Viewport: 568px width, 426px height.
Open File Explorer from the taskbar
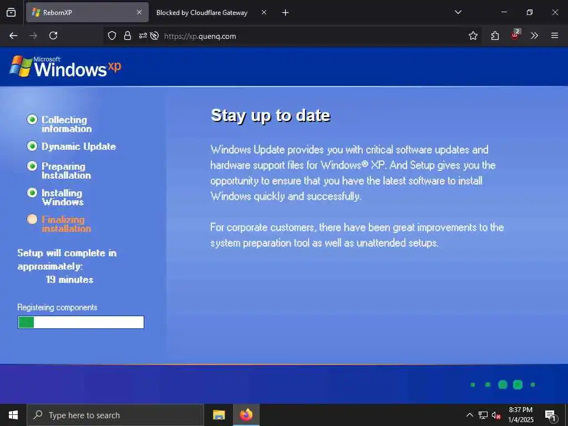coord(219,415)
